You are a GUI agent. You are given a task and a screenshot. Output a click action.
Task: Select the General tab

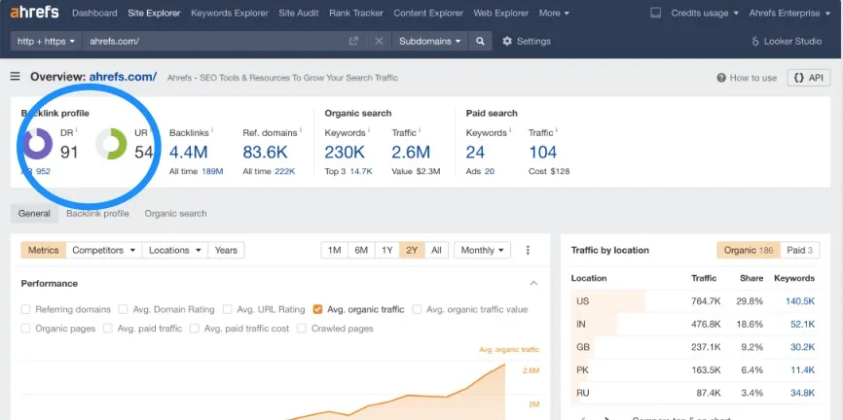pyautogui.click(x=34, y=213)
